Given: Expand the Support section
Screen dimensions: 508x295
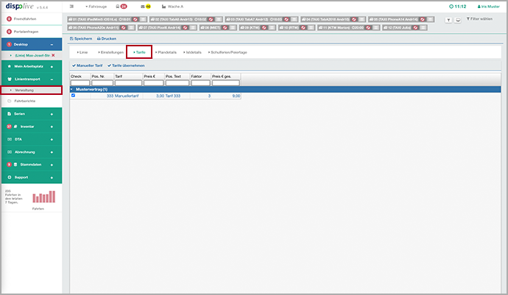Looking at the screenshot, I should (52, 177).
